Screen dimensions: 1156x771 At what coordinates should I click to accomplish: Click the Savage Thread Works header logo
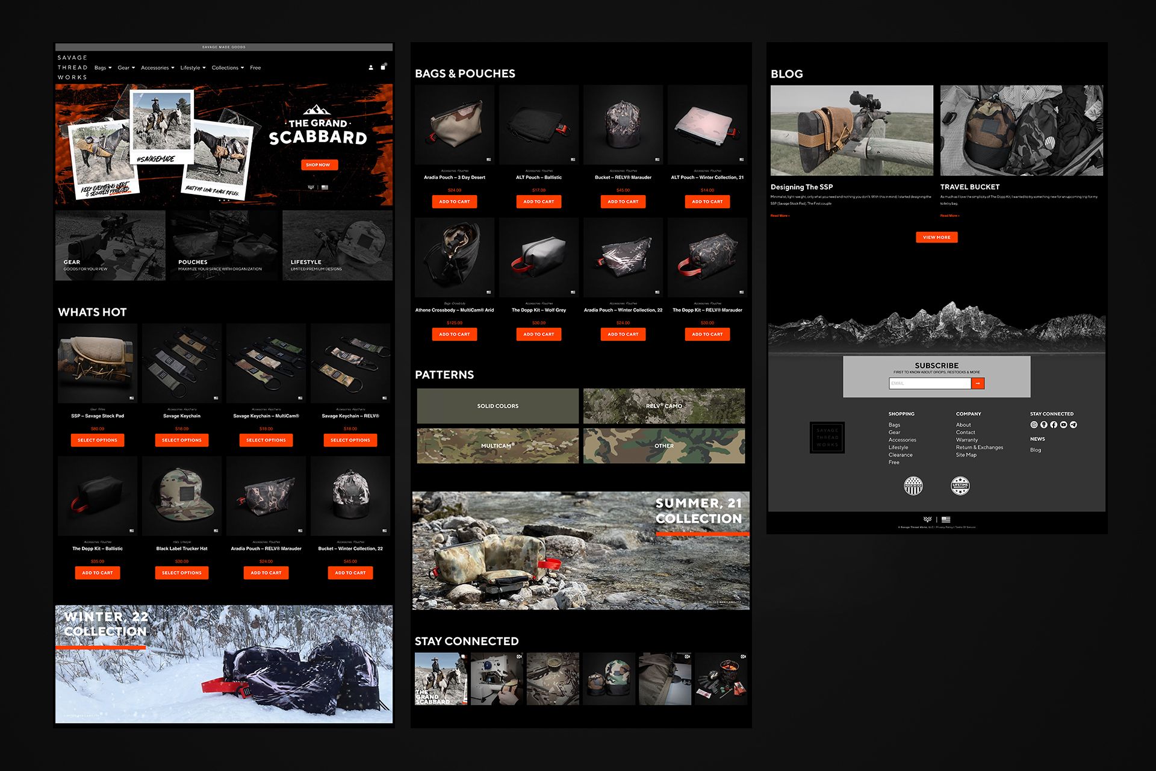(72, 67)
